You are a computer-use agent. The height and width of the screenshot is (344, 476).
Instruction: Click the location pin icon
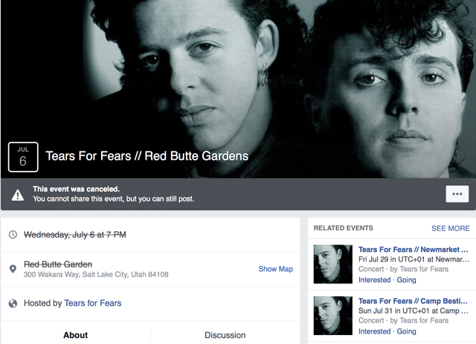tap(13, 269)
